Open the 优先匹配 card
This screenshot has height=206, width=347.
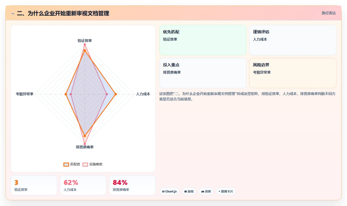pyautogui.click(x=203, y=40)
